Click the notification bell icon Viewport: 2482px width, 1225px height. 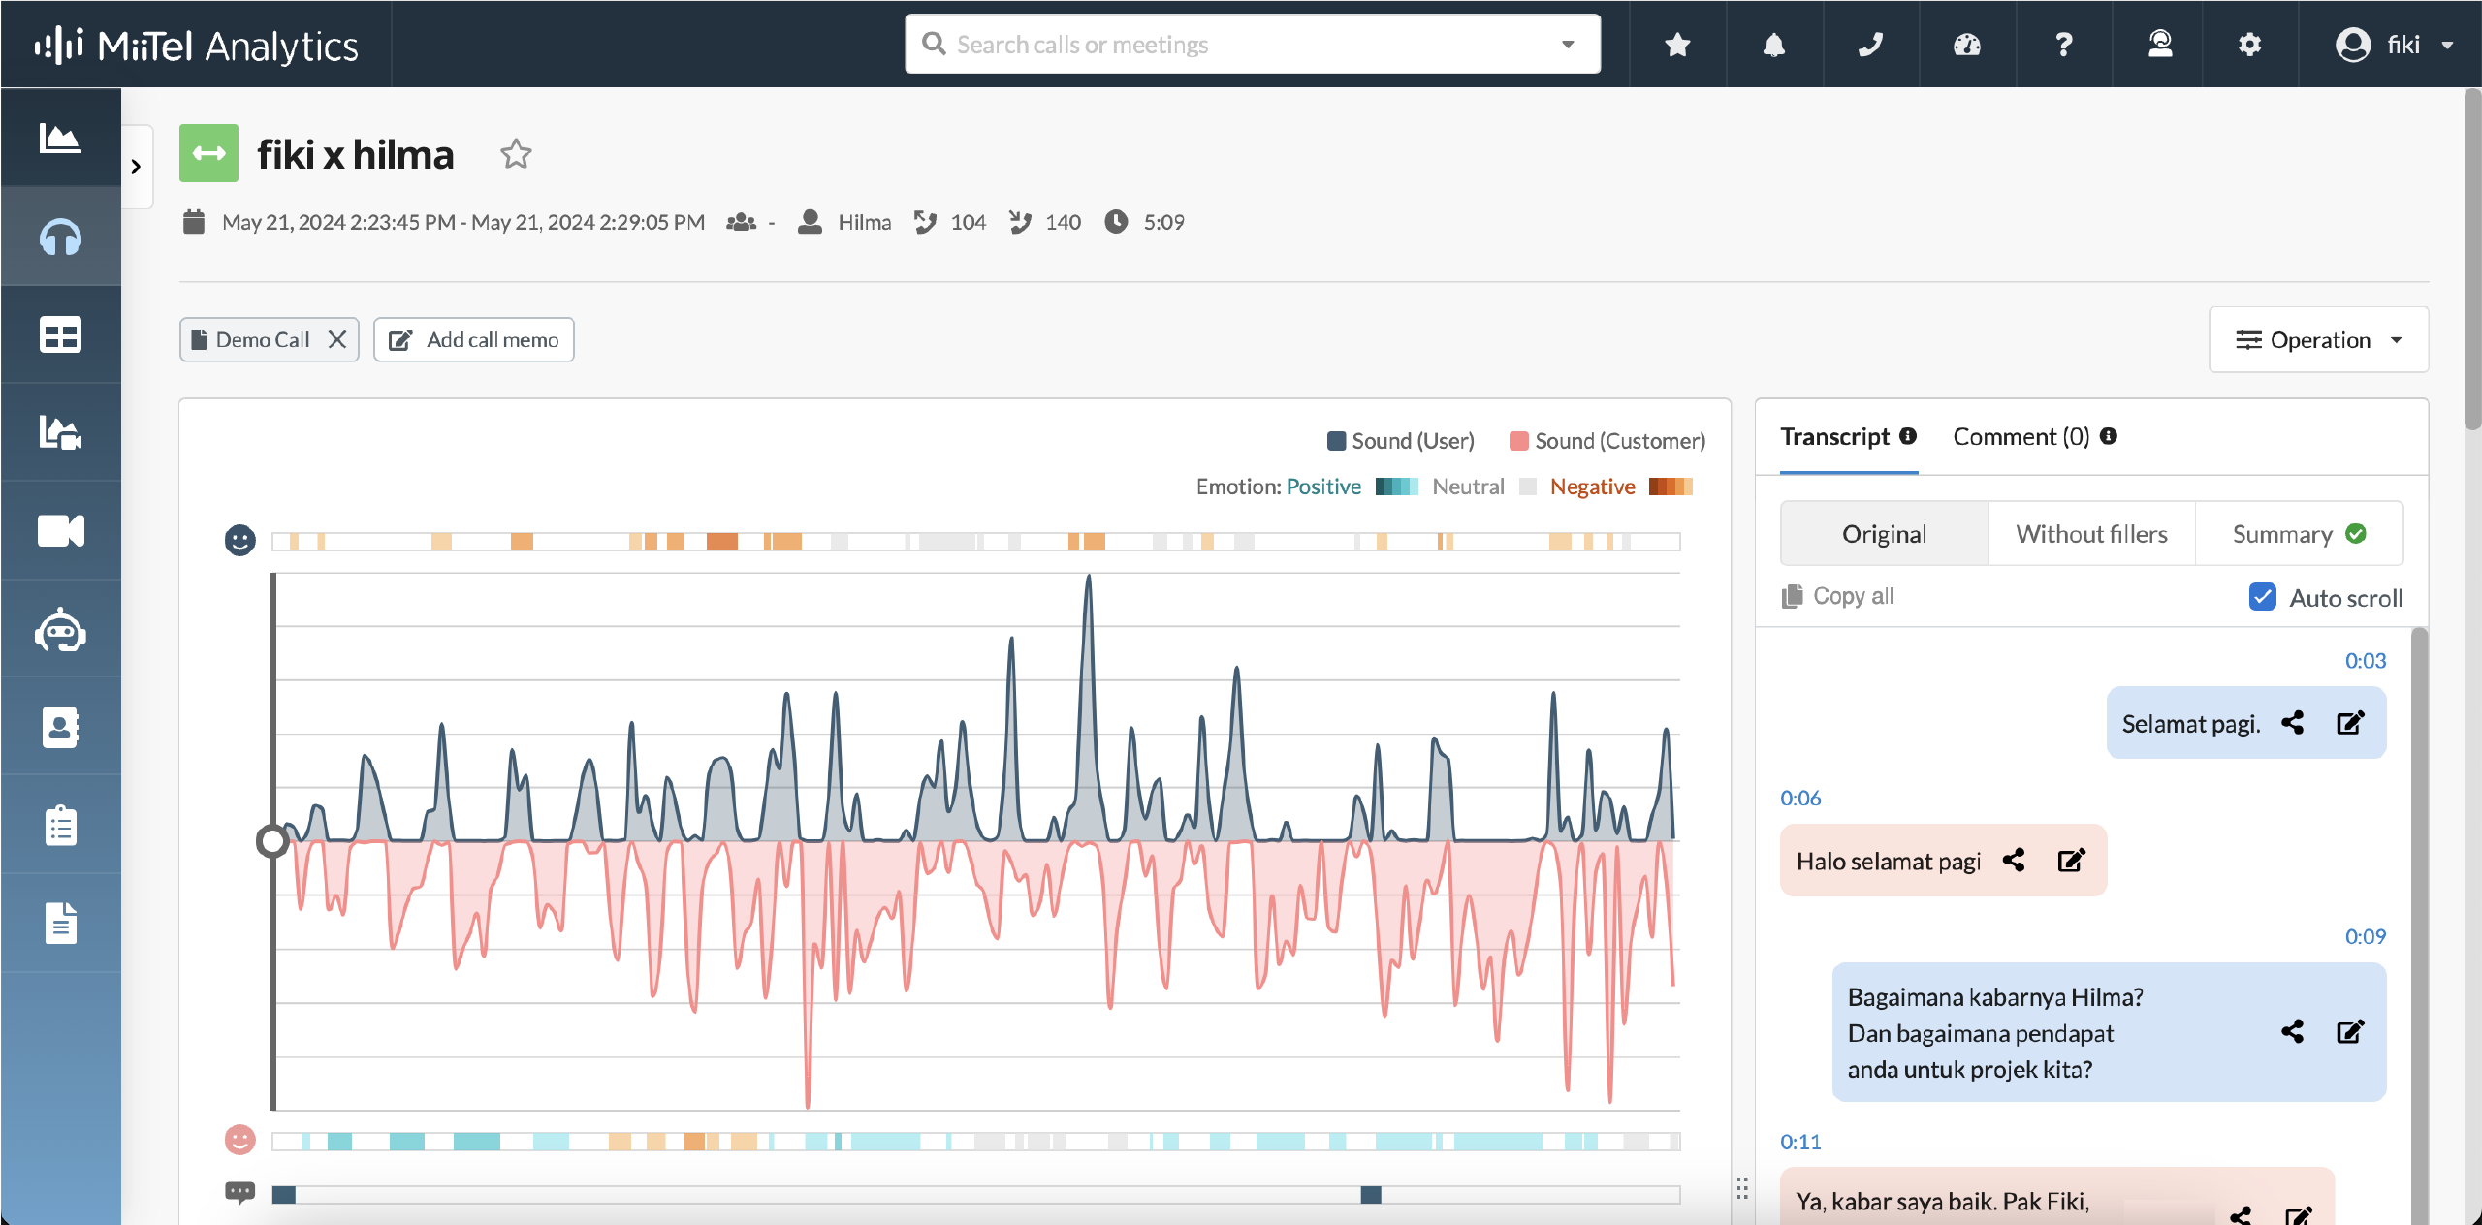(x=1773, y=45)
